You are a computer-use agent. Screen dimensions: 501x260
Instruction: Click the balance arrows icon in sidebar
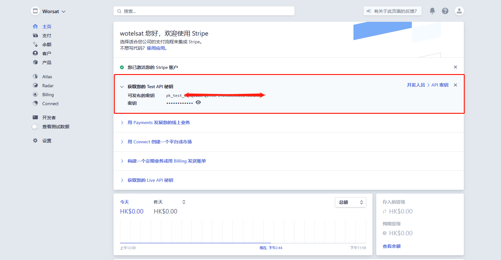[35, 45]
